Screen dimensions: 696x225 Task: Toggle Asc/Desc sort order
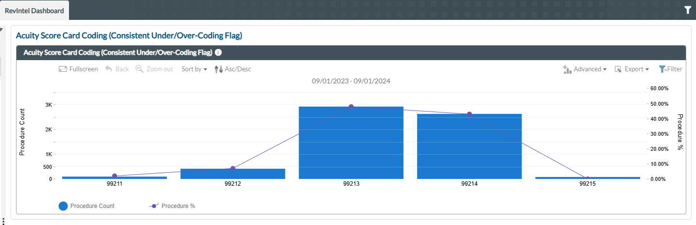(232, 69)
